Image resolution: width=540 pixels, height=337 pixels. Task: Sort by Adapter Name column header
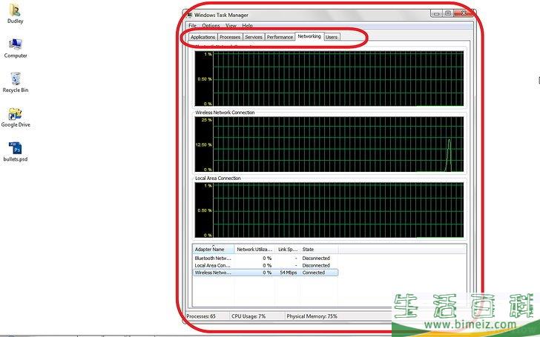(x=213, y=250)
